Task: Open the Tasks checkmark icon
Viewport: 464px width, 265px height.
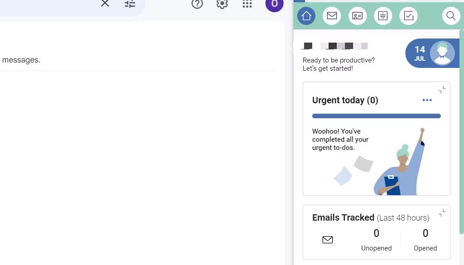Action: (408, 15)
